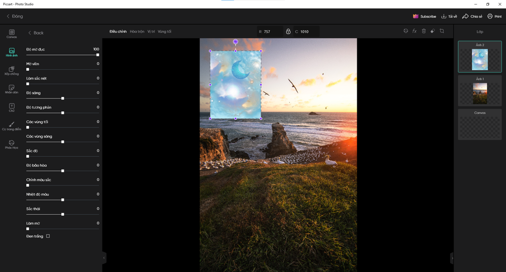This screenshot has height=272, width=506.
Task: Click the Độ tương phản slider handle
Action: pos(63,113)
